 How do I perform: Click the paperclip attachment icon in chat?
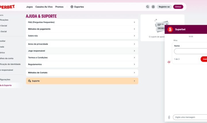point(169,117)
